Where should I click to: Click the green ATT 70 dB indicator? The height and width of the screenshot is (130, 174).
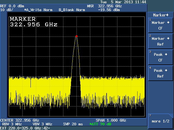100,124
